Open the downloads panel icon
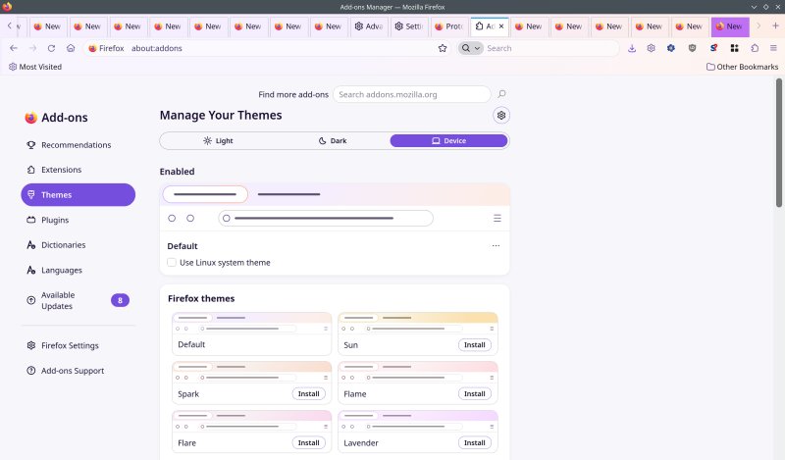The width and height of the screenshot is (785, 460). (x=632, y=48)
